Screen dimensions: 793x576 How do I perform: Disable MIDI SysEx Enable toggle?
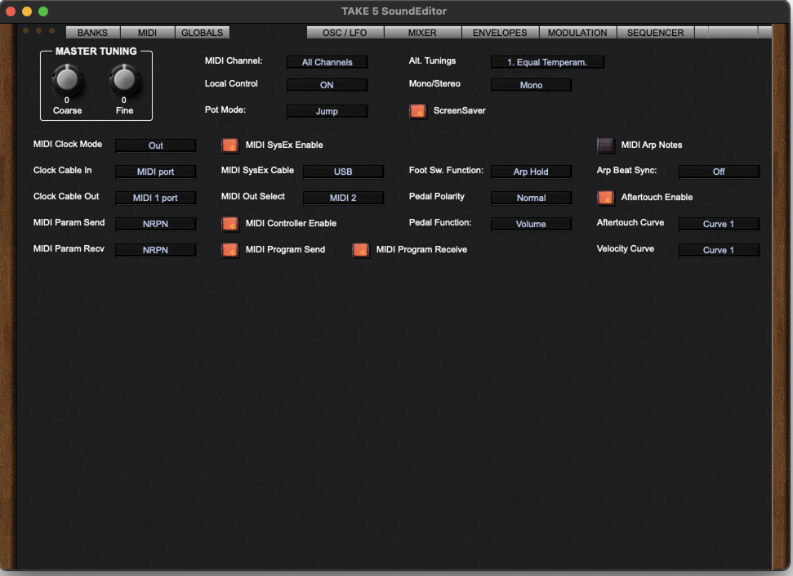(229, 145)
